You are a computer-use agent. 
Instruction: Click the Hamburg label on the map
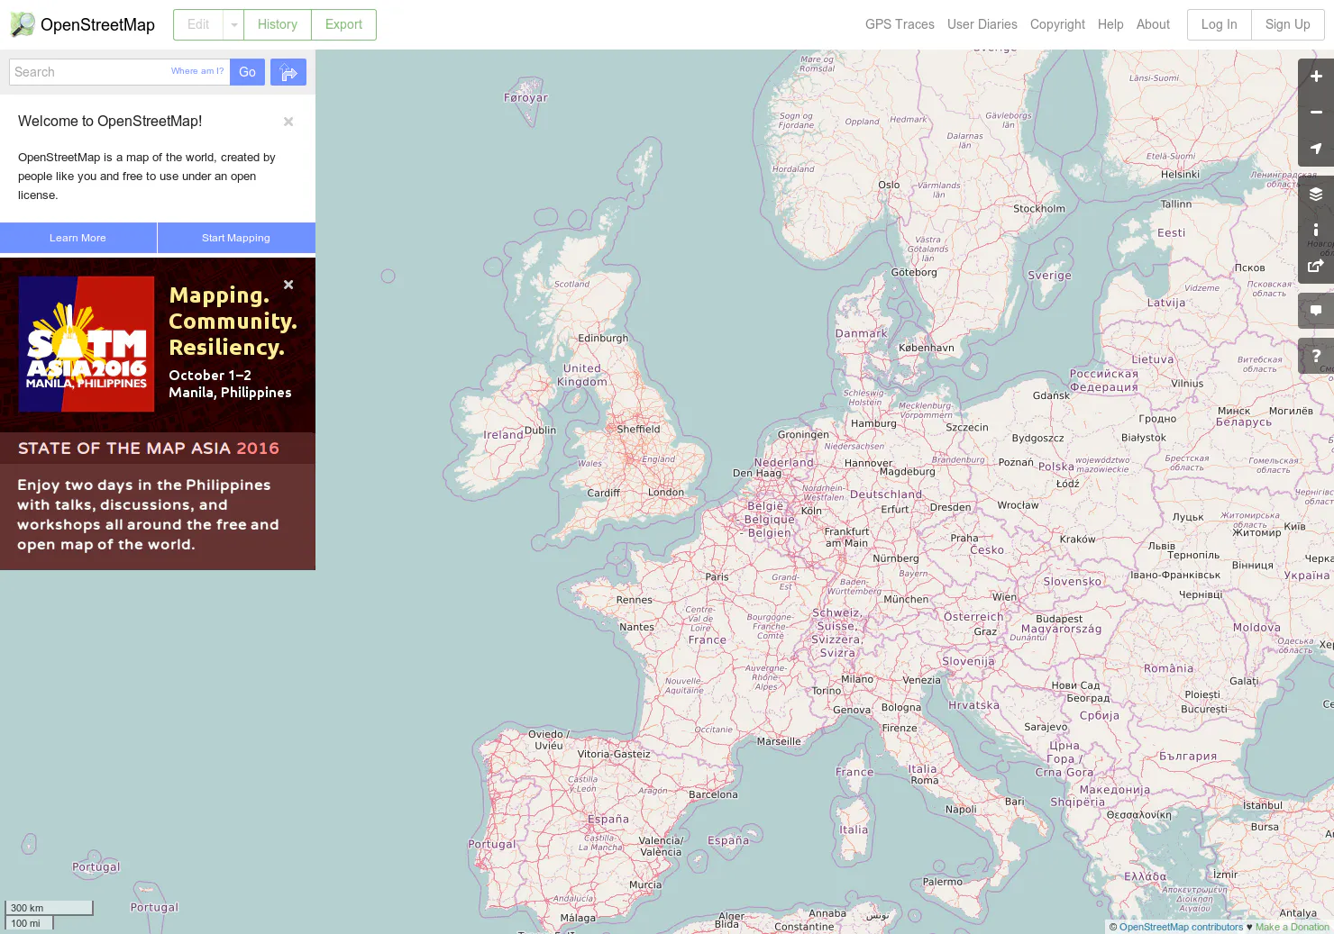point(874,423)
